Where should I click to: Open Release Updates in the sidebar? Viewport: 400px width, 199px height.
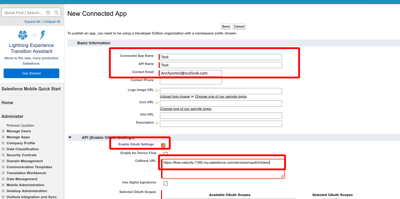pyautogui.click(x=20, y=125)
